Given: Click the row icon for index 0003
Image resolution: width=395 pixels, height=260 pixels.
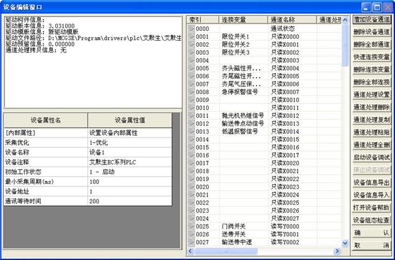Looking at the screenshot, I should pyautogui.click(x=192, y=53).
